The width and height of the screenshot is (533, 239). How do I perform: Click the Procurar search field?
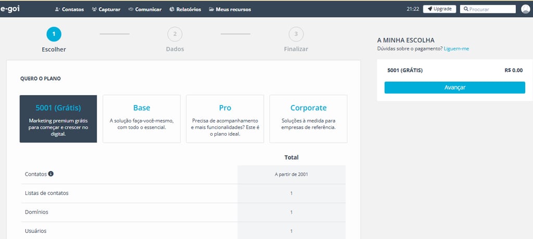tap(488, 9)
